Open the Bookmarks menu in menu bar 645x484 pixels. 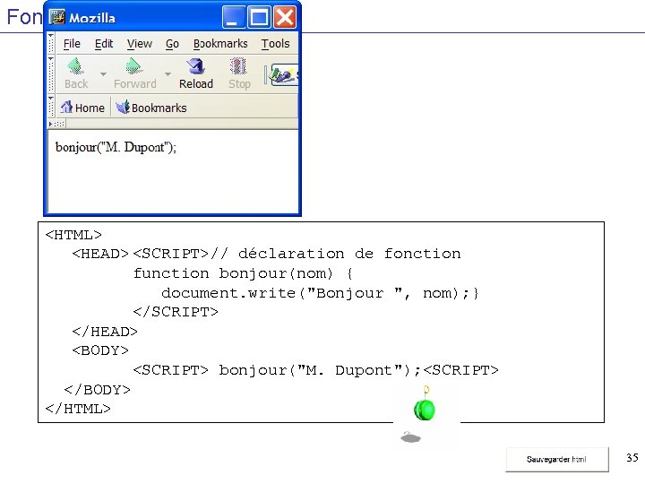pos(220,43)
